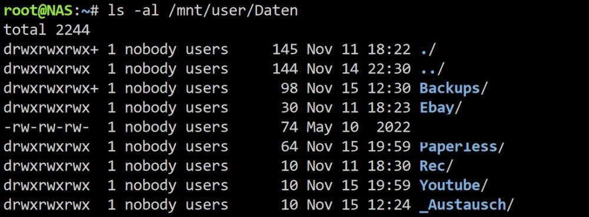The height and width of the screenshot is (217, 589).
Task: Click the Rec/ directory name
Action: [x=436, y=166]
